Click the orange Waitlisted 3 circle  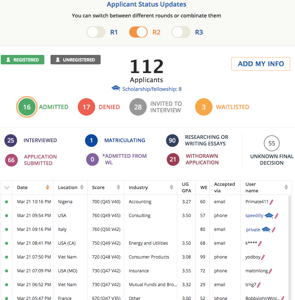click(x=204, y=107)
